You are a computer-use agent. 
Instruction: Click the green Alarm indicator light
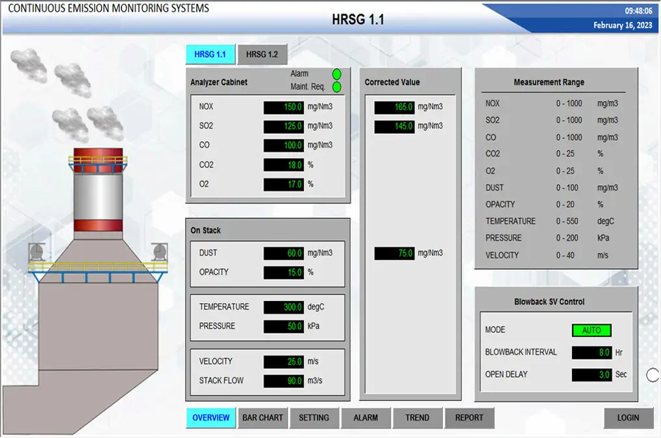click(x=336, y=74)
